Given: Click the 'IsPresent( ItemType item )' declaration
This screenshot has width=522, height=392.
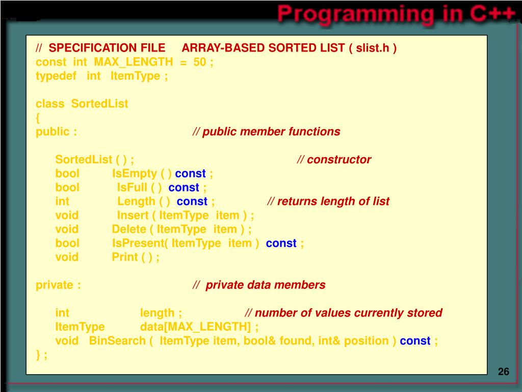Looking at the screenshot, I should click(186, 243).
